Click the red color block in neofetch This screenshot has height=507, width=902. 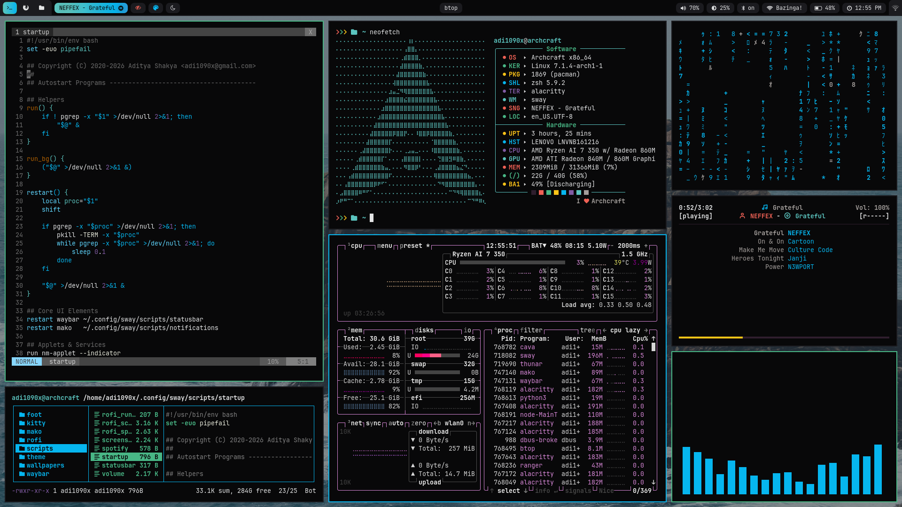click(x=541, y=192)
